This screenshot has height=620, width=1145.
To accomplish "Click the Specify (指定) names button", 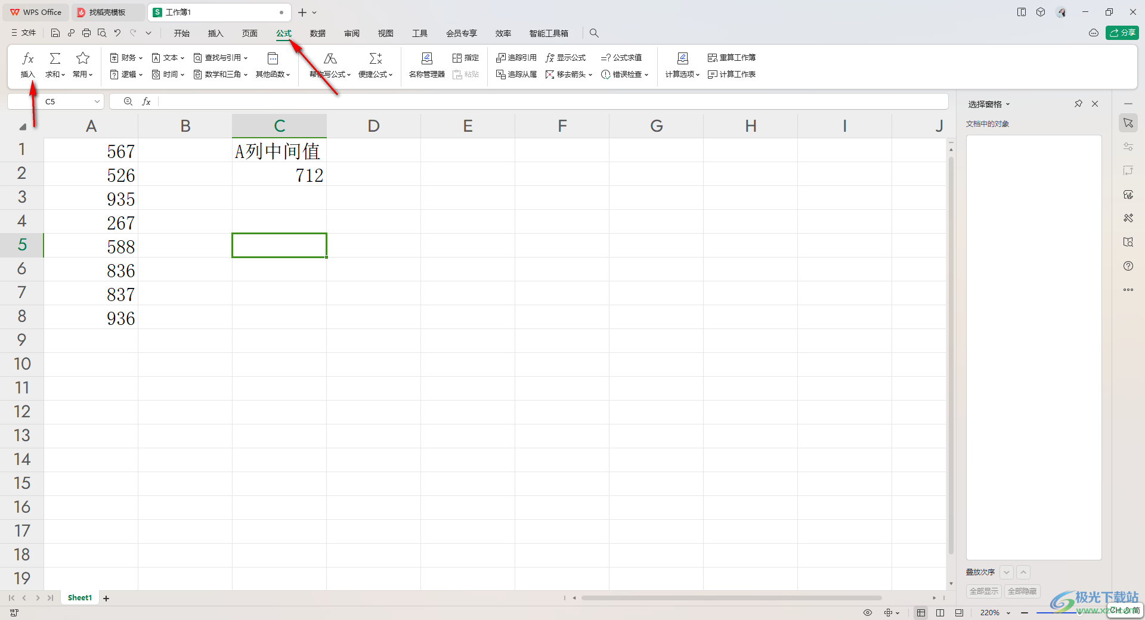I will point(466,58).
